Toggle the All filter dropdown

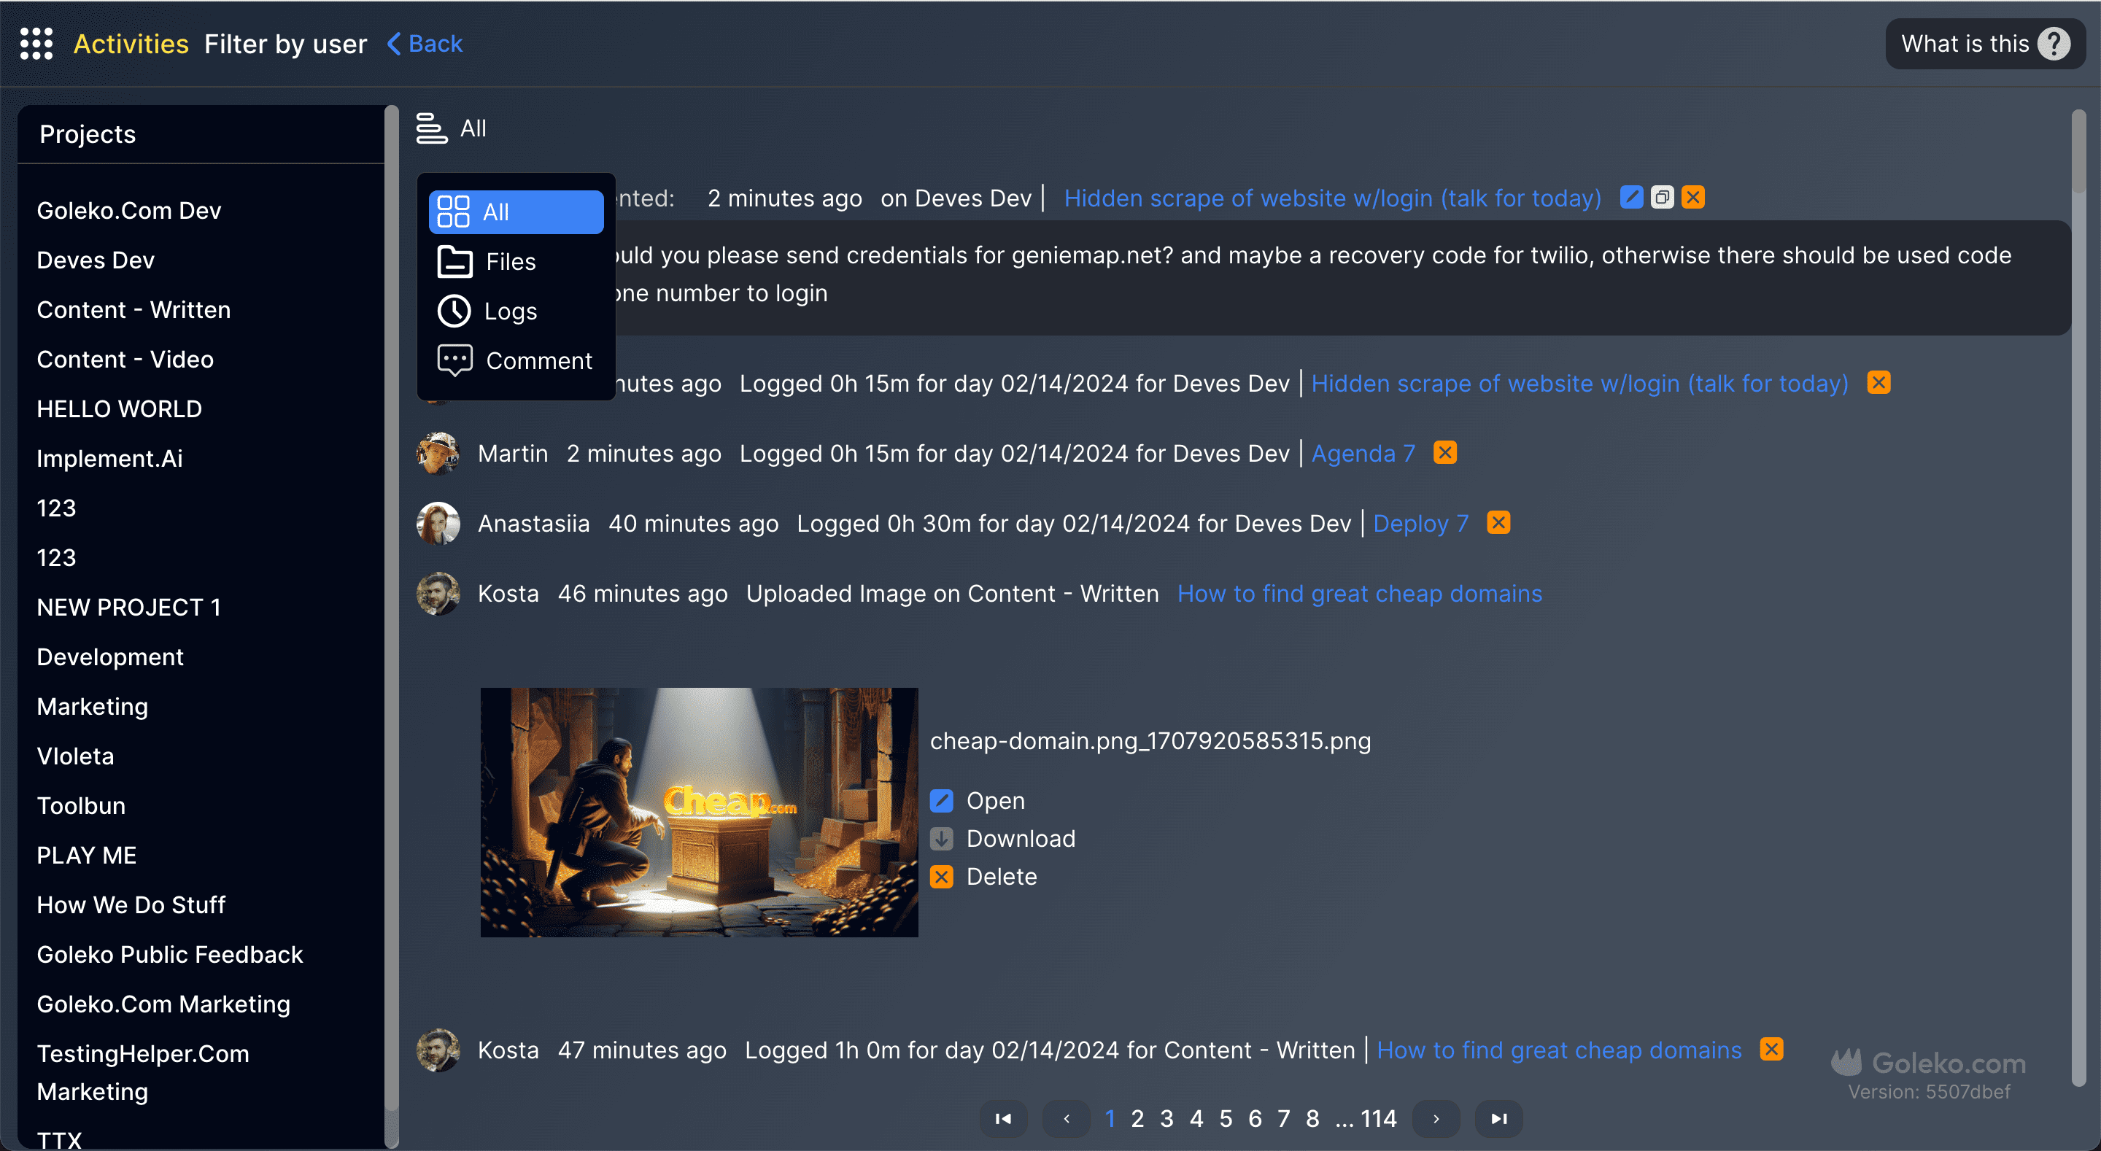tap(451, 128)
